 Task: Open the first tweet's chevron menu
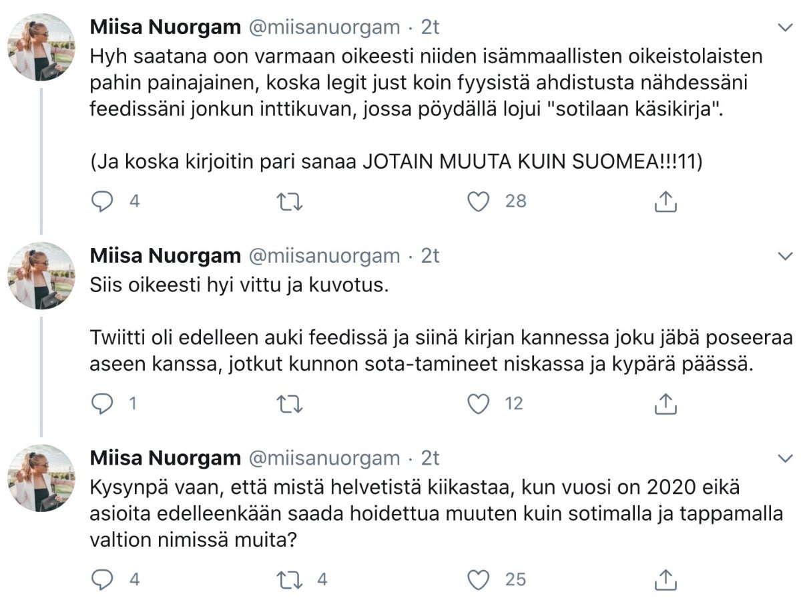click(x=786, y=28)
